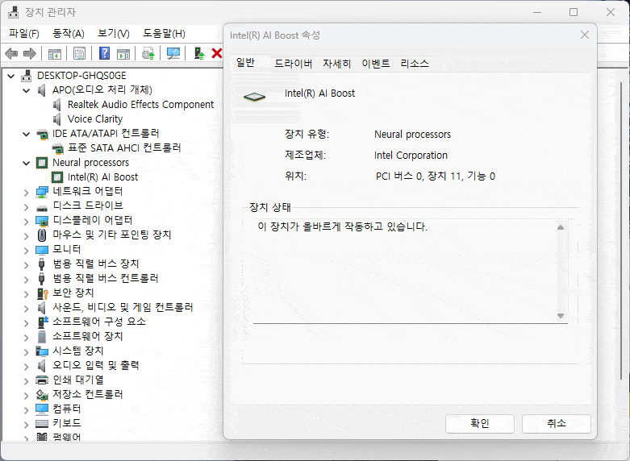Expand the 사운드, 비디오 및 게임 컨트롤러 category
This screenshot has width=630, height=461.
[26, 309]
